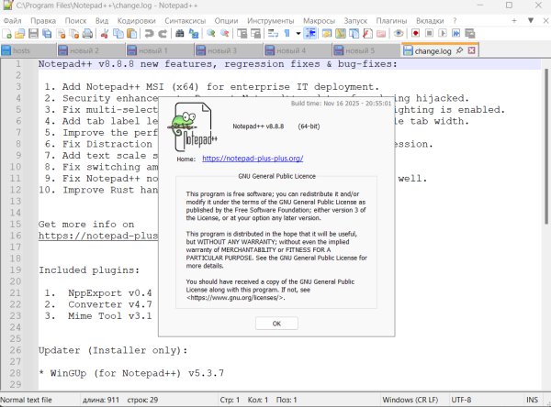This screenshot has width=551, height=407.
Task: Click the Redo arrow icon
Action: [163, 34]
